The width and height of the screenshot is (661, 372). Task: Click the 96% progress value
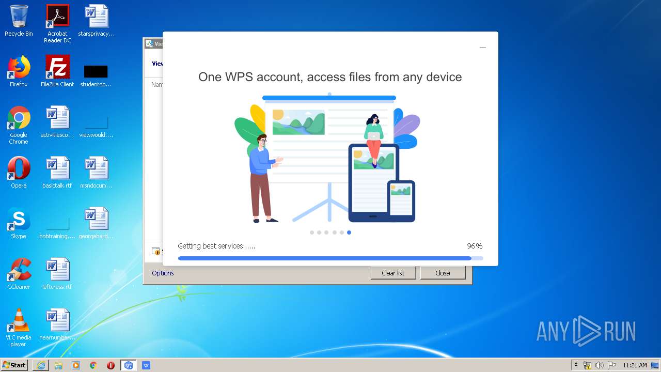pyautogui.click(x=475, y=246)
